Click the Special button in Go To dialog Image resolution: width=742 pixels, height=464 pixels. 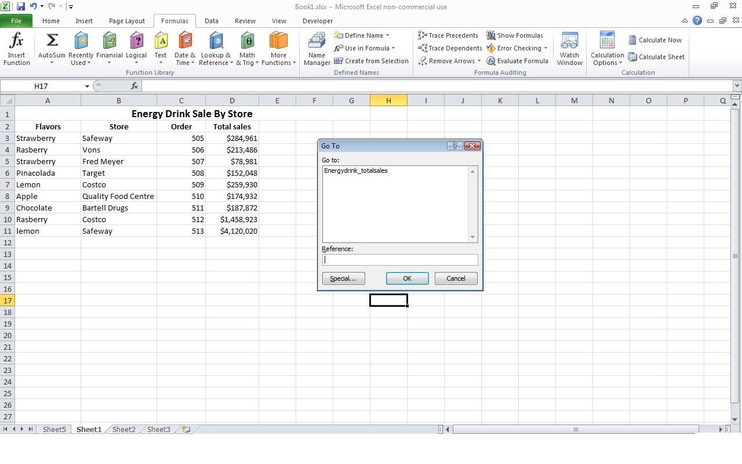tap(343, 278)
